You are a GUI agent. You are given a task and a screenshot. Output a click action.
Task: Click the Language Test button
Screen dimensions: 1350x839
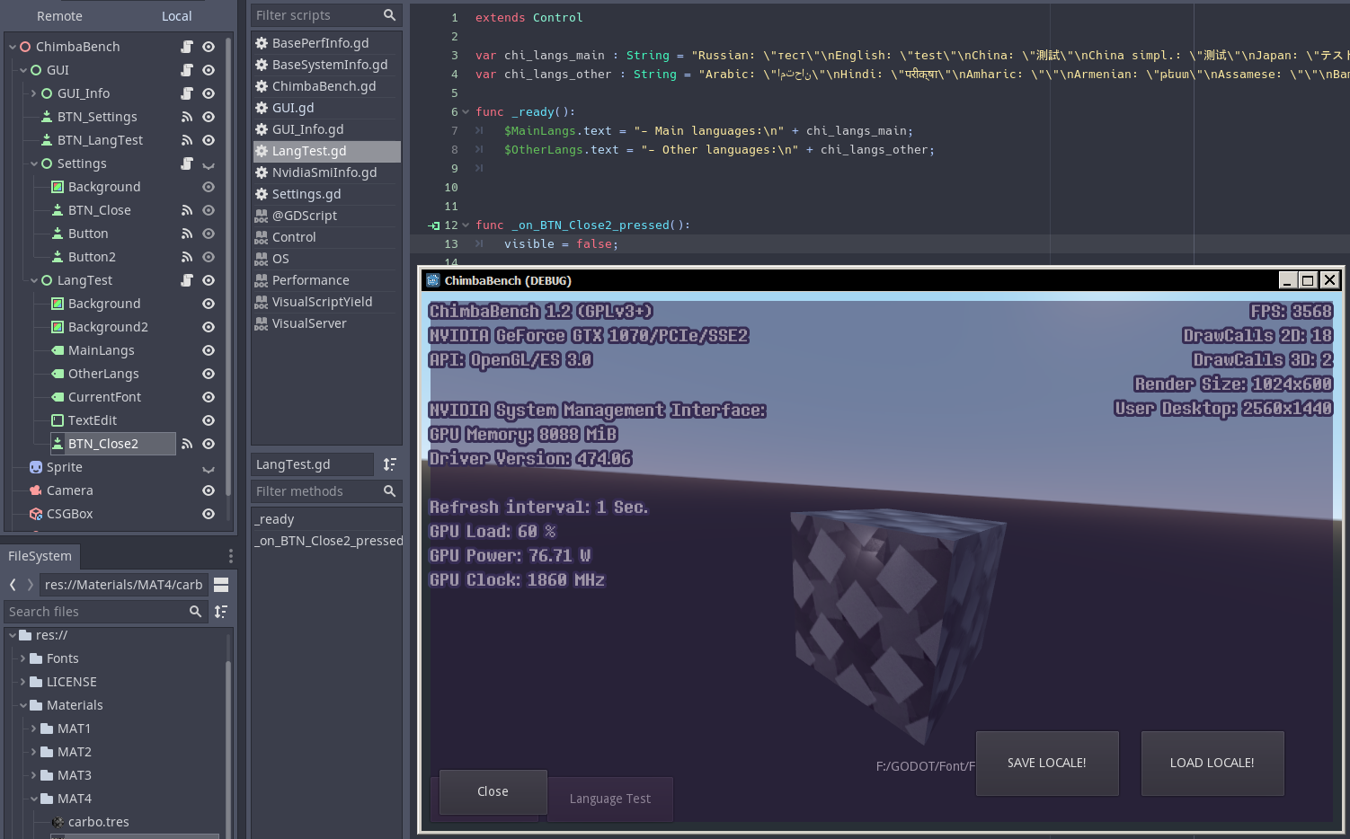click(610, 799)
